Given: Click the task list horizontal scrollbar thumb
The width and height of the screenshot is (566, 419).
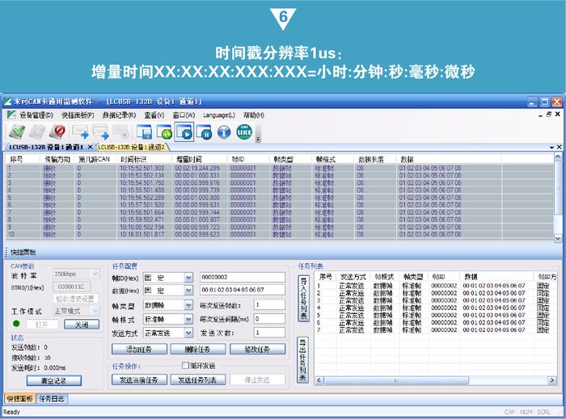Looking at the screenshot, I should [396, 380].
